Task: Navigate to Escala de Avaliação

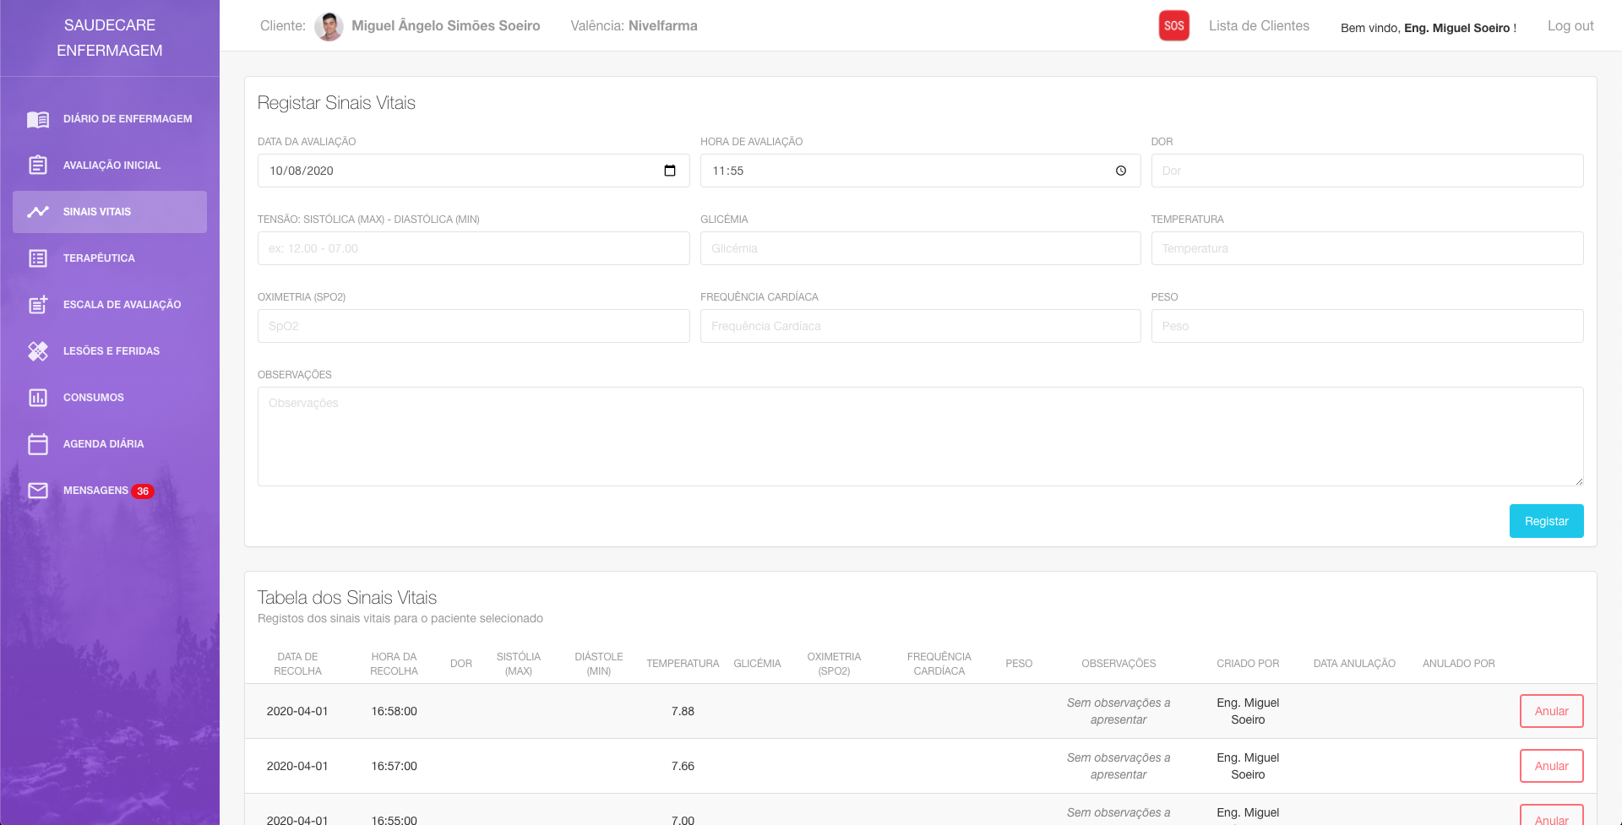Action: click(110, 305)
